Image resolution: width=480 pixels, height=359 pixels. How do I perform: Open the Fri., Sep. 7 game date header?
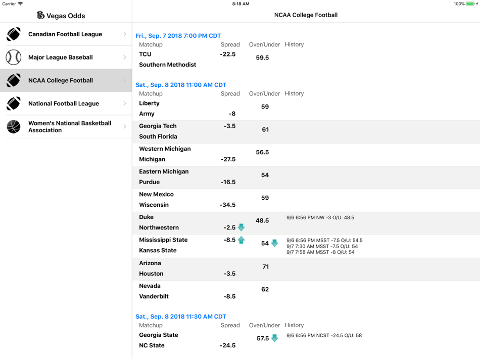click(x=178, y=35)
